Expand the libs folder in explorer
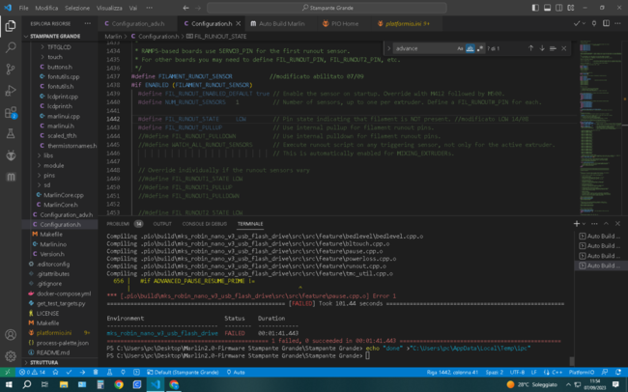Image resolution: width=628 pixels, height=392 pixels. [x=48, y=154]
